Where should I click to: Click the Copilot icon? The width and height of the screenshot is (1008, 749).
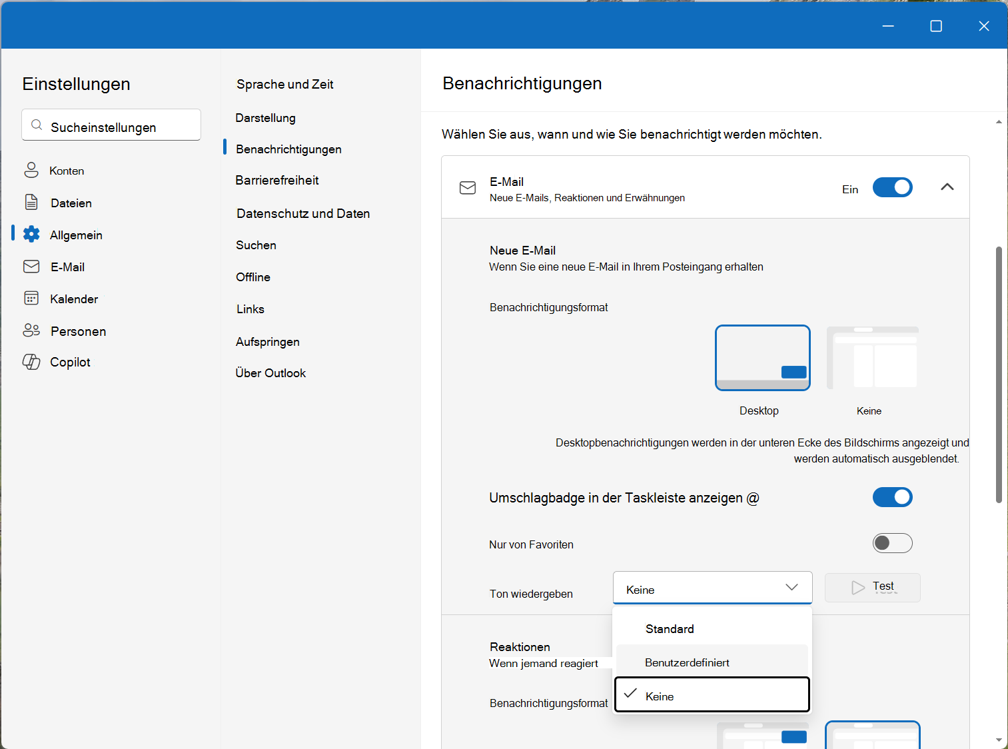(31, 362)
